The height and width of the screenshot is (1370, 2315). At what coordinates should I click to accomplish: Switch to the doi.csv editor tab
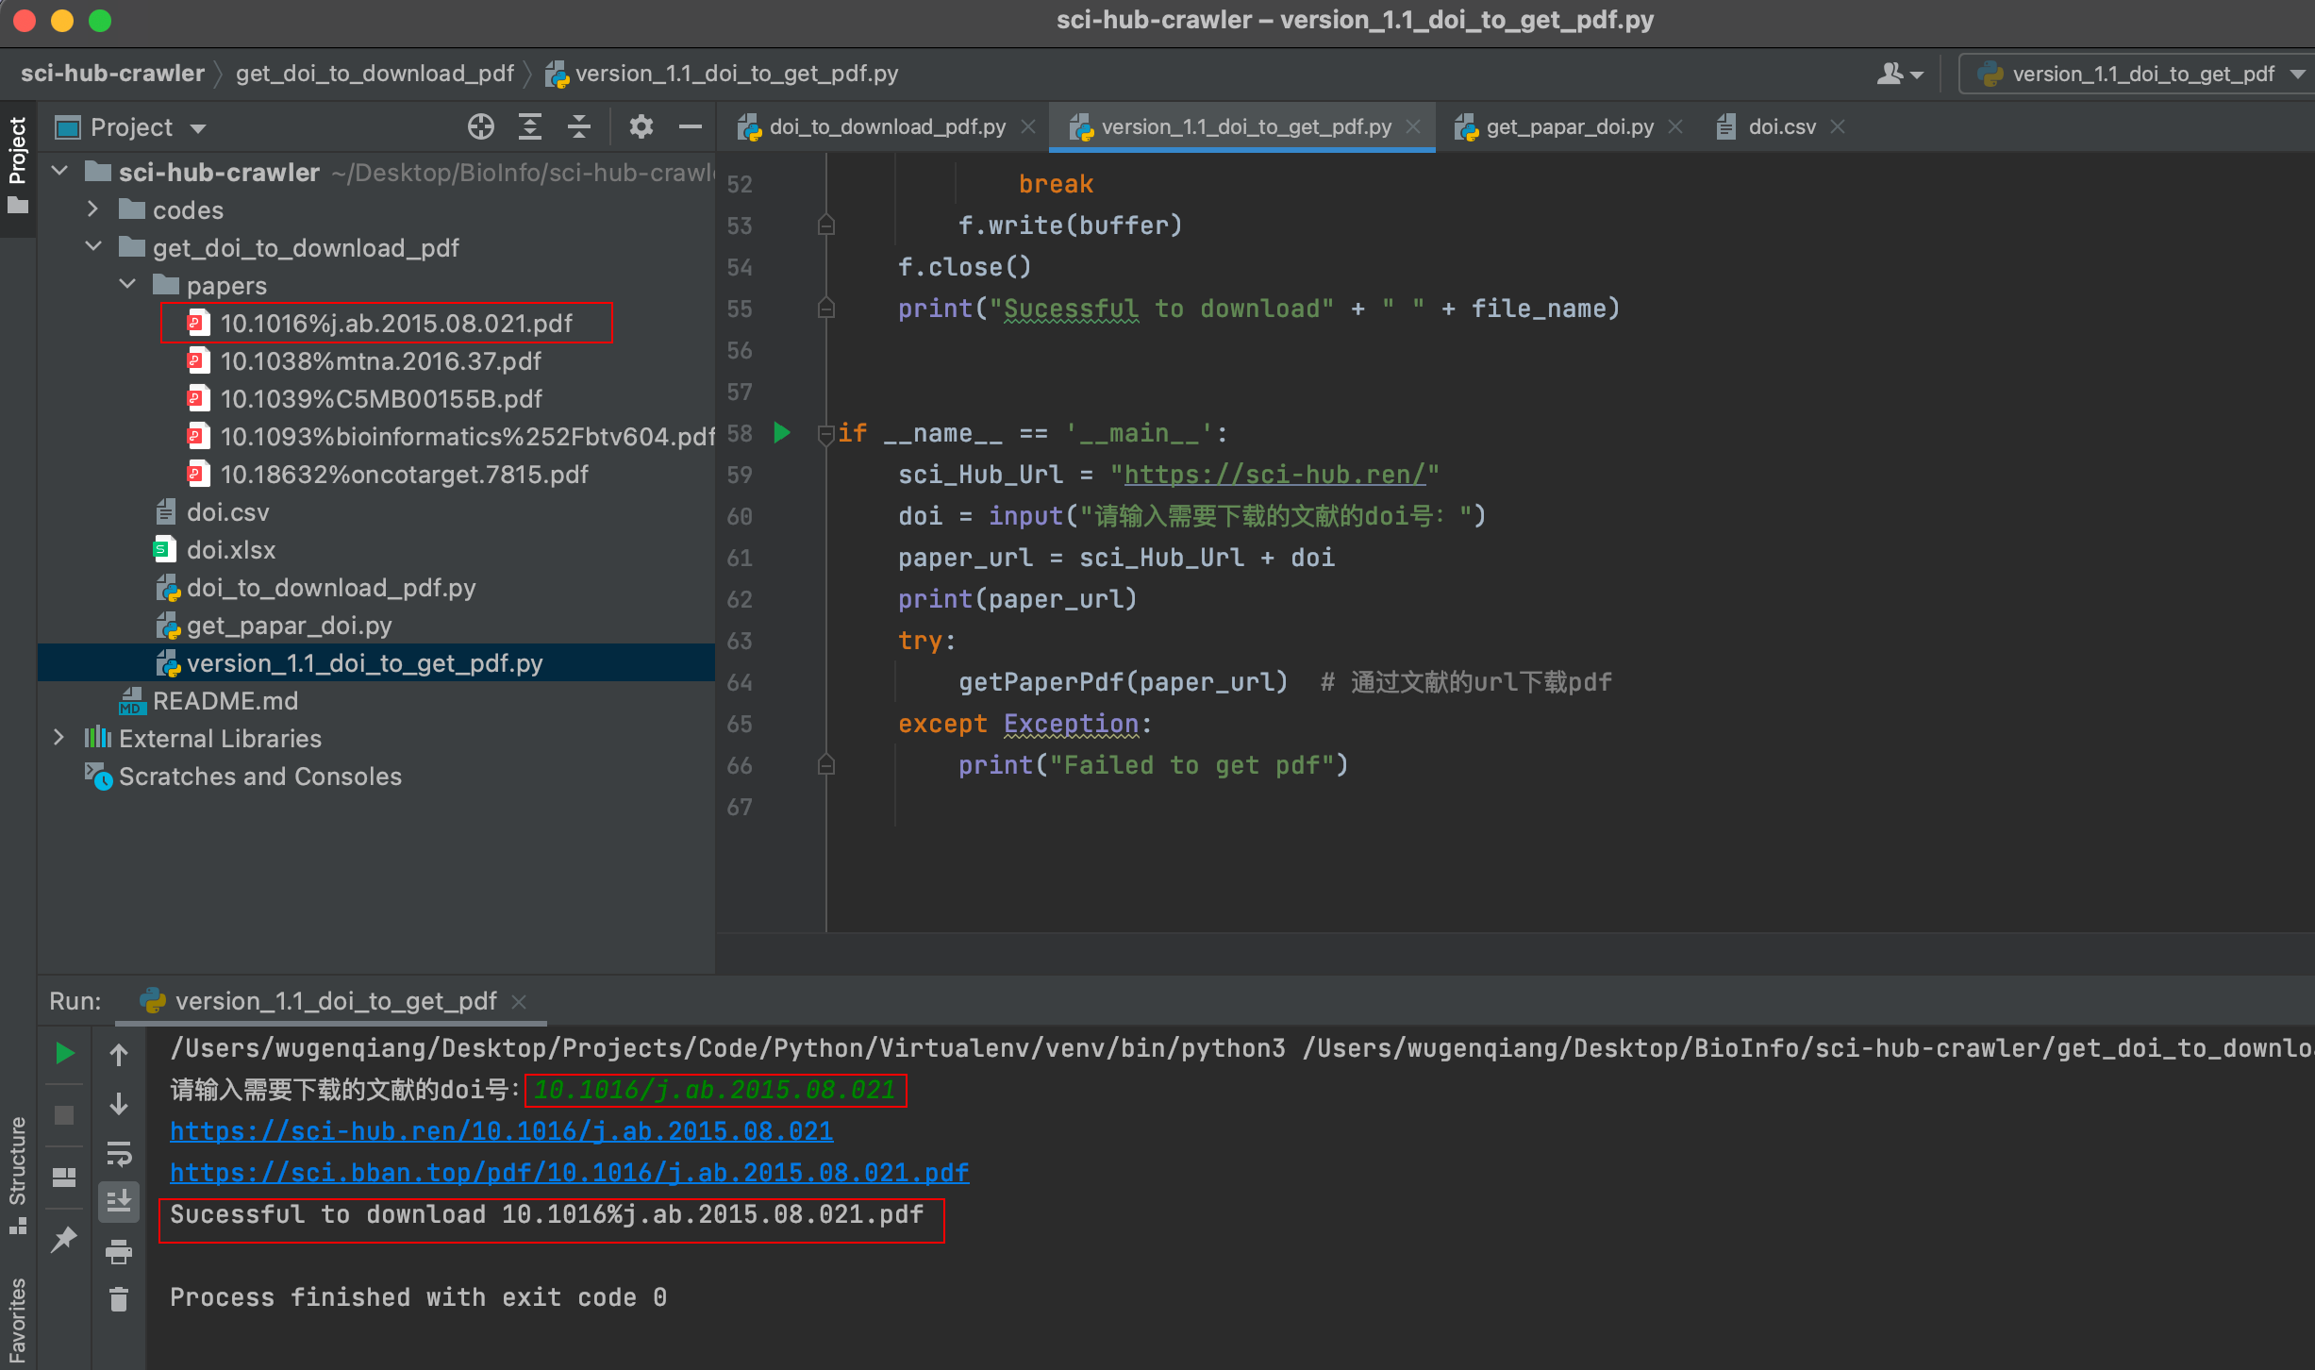click(x=1777, y=125)
